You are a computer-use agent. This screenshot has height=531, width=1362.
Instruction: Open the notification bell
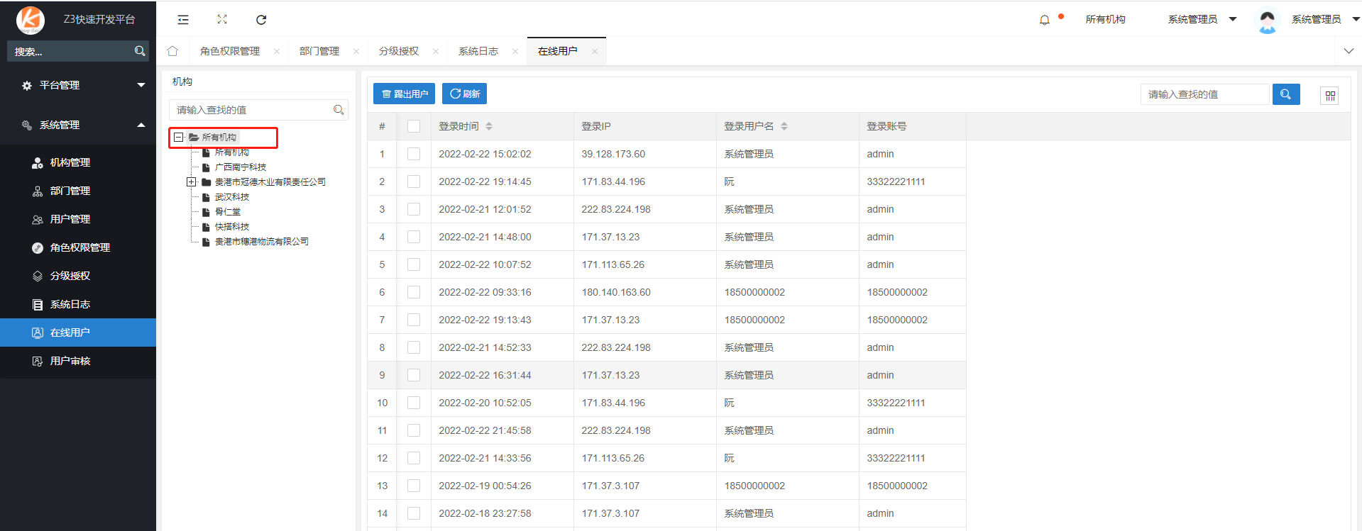coord(1044,20)
